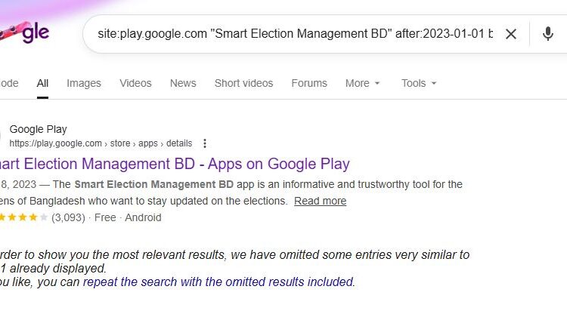Focus the search box containing the site:play.google.com query
Screen dimensions: 567x317
295,34
